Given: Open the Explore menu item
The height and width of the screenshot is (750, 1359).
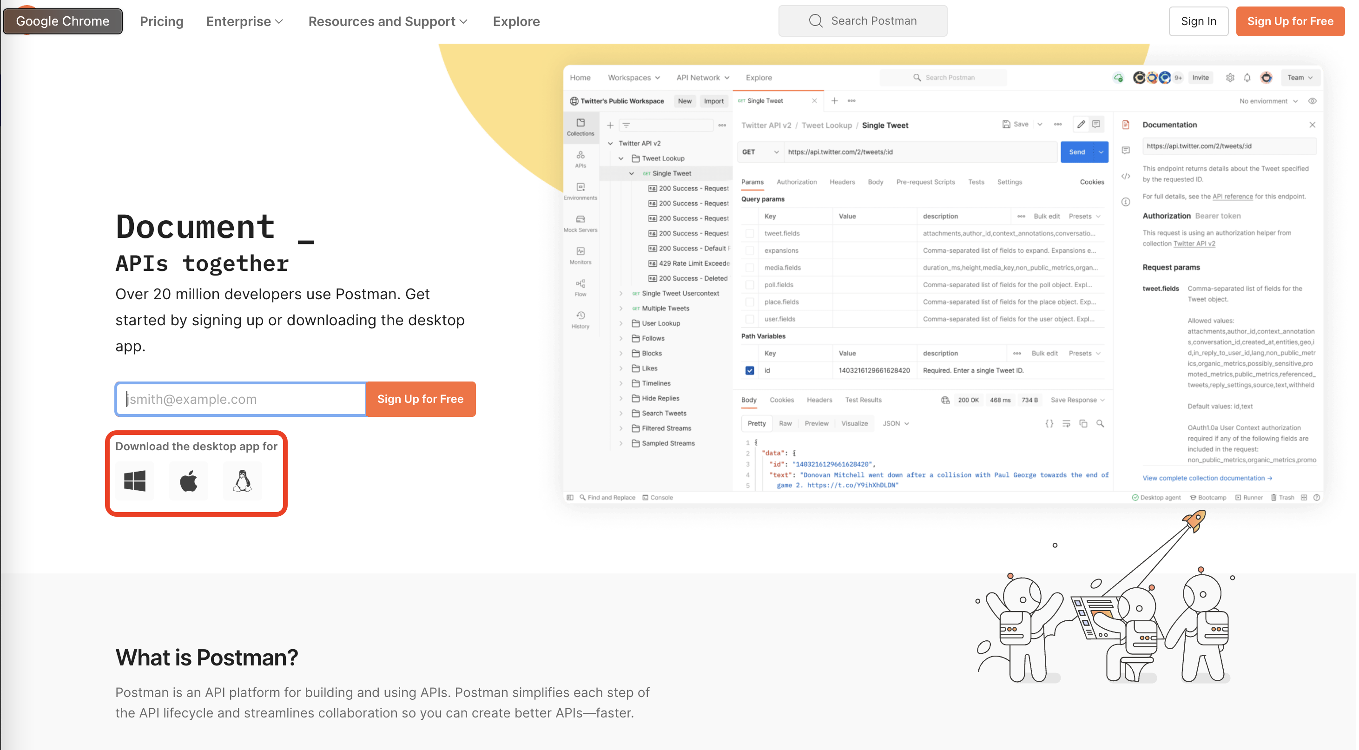Looking at the screenshot, I should [516, 21].
